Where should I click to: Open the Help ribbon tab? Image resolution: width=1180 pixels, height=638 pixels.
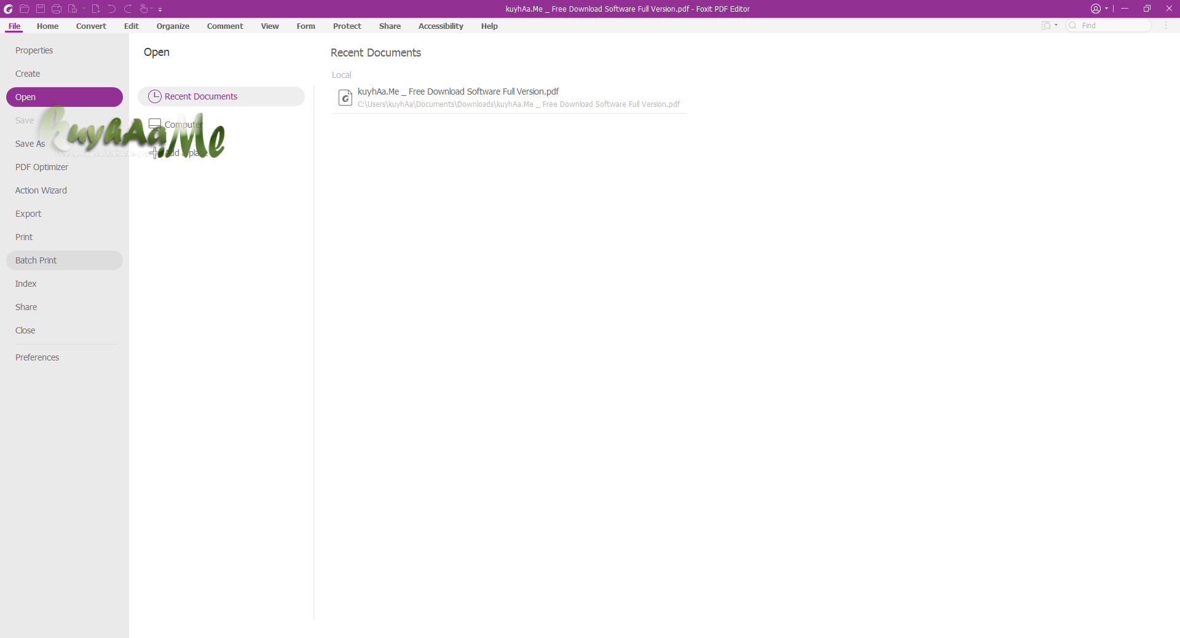coord(489,26)
